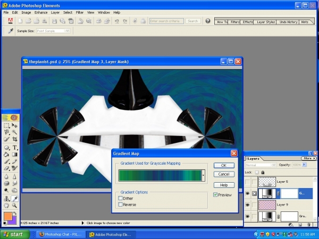Open the Opacity slider arrow

click(304, 165)
